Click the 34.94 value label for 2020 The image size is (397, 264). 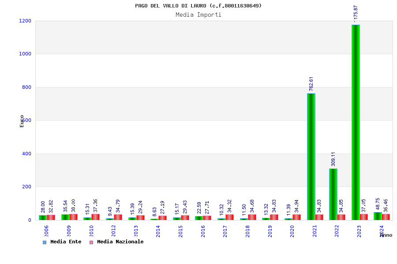296,206
